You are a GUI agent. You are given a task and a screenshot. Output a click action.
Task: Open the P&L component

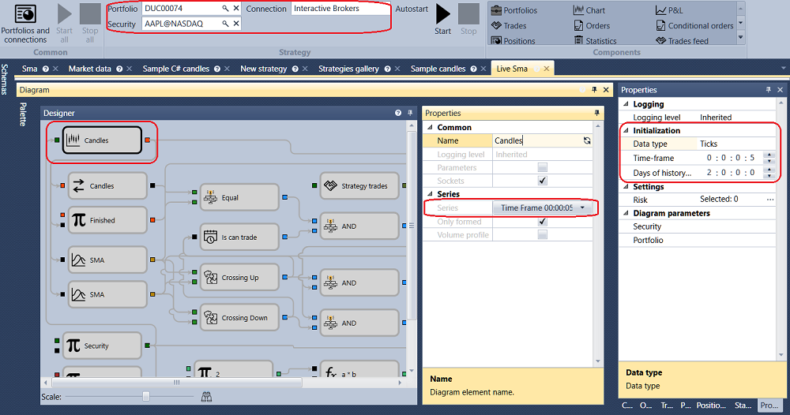[x=669, y=10]
